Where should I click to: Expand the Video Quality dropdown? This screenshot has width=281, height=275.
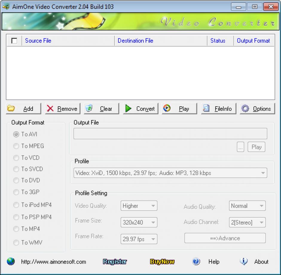click(139, 206)
